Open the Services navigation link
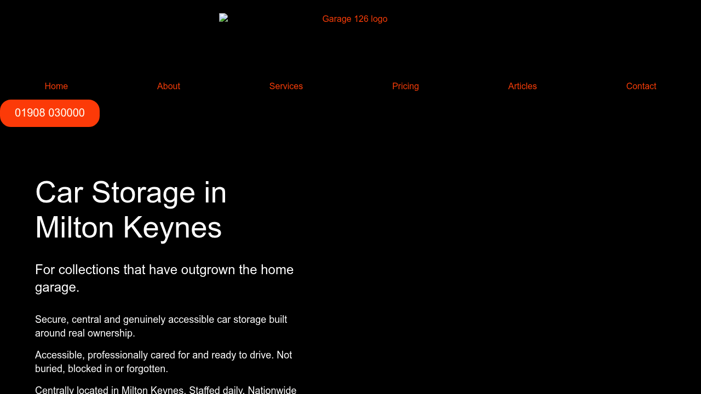 [286, 86]
